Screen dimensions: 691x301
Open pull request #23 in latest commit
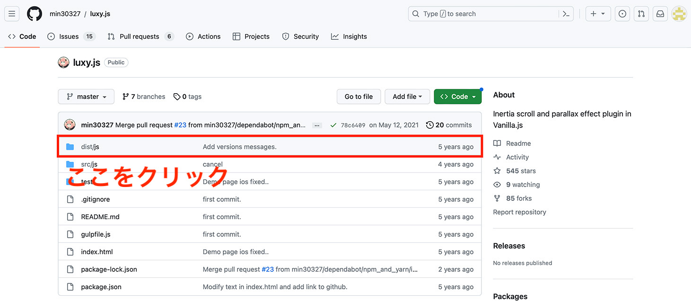point(180,125)
